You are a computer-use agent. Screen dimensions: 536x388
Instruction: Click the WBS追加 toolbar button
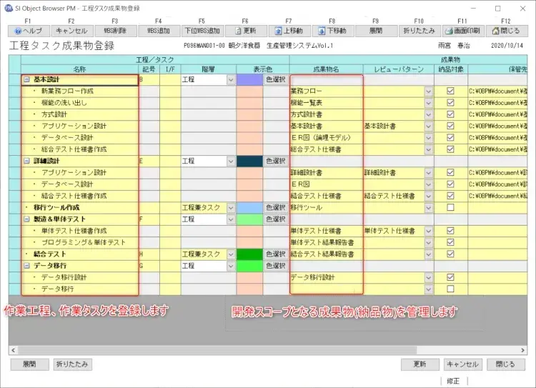159,31
